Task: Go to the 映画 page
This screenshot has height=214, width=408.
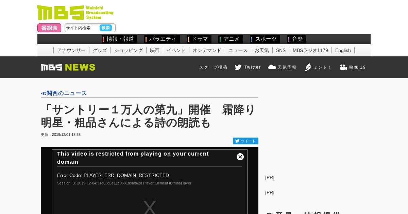Action: point(155,50)
